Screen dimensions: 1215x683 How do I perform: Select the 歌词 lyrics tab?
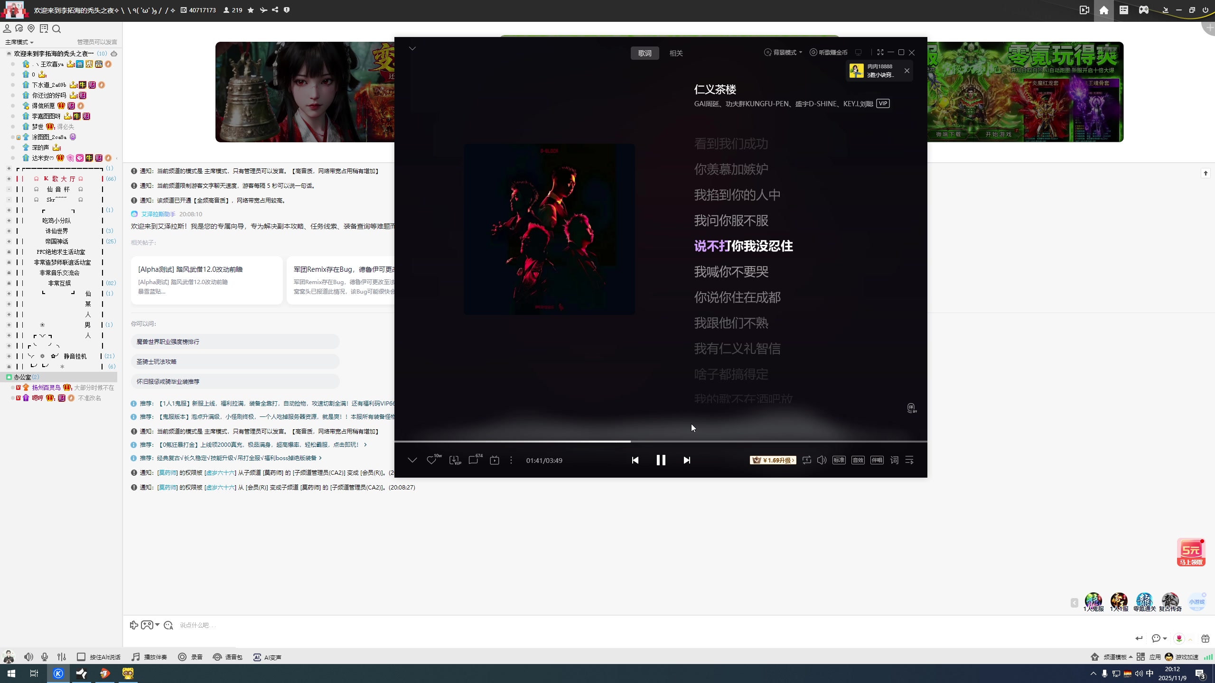click(645, 53)
